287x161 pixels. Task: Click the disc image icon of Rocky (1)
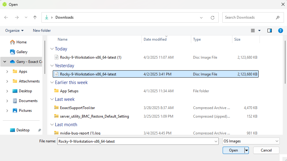tap(56, 57)
